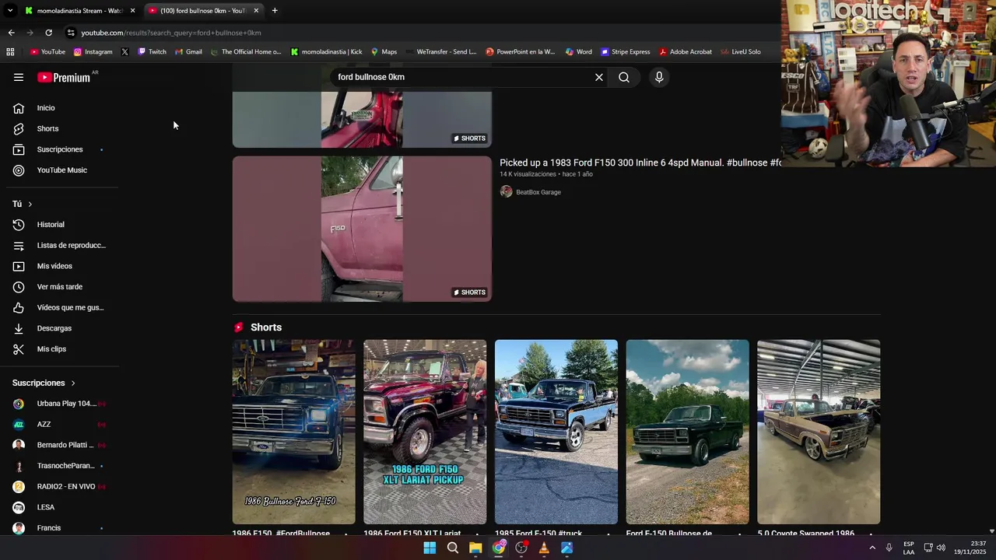Play 1983 Ford F150 red truck thumbnail
996x560 pixels.
362,229
